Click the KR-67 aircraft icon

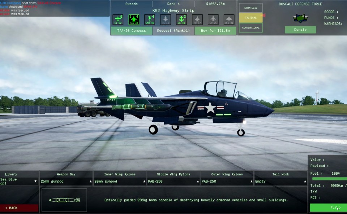tap(197, 19)
